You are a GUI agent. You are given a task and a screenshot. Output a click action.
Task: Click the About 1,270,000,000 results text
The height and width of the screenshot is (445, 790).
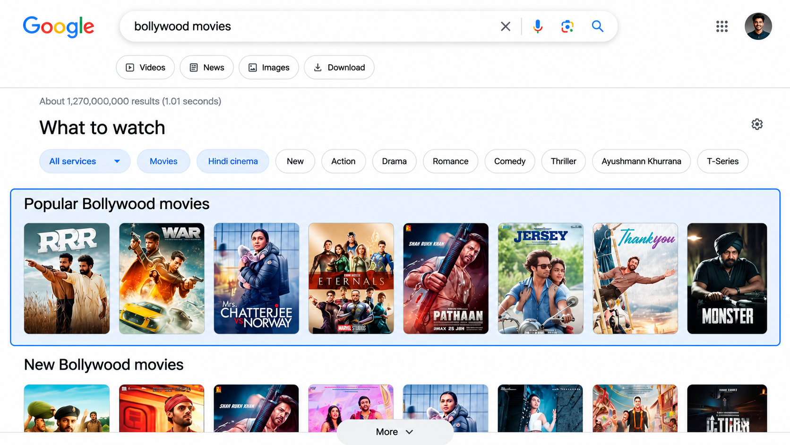pos(130,101)
